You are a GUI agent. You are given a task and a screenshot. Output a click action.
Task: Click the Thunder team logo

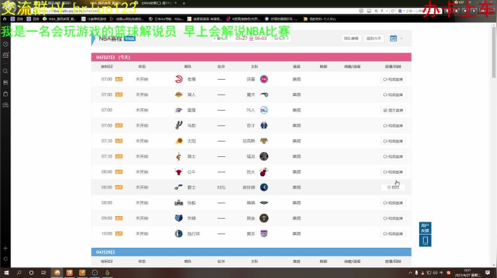tap(179, 110)
